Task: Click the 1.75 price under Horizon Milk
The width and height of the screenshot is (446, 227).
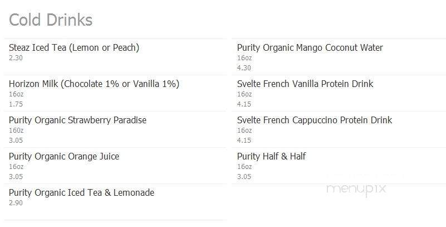Action: coord(16,104)
